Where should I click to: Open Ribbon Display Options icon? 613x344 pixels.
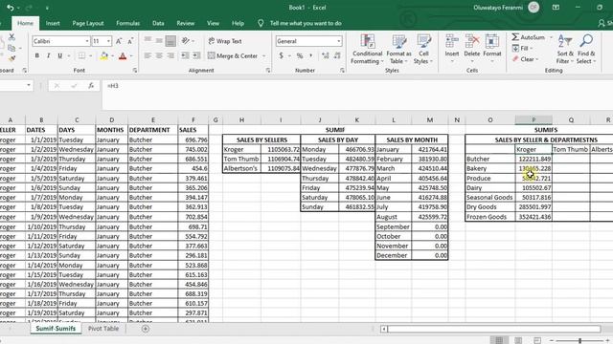coord(556,8)
